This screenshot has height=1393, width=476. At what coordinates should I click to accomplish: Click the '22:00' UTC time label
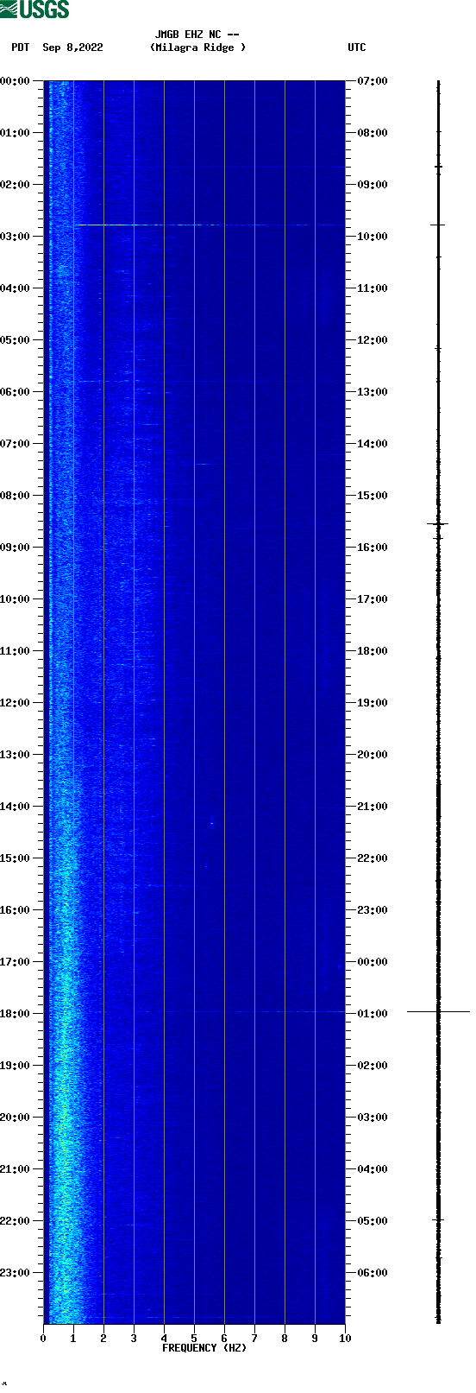373,858
